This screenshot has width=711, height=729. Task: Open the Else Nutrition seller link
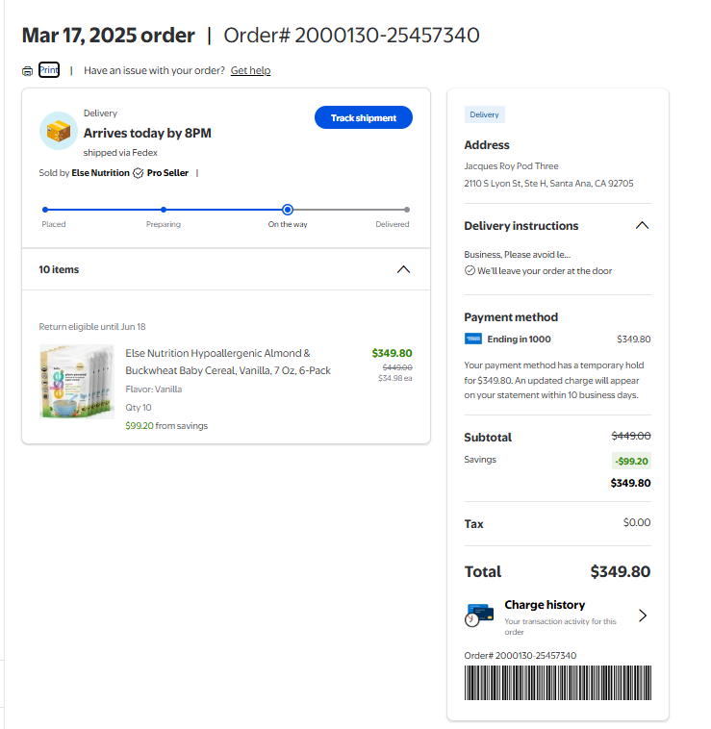click(100, 173)
